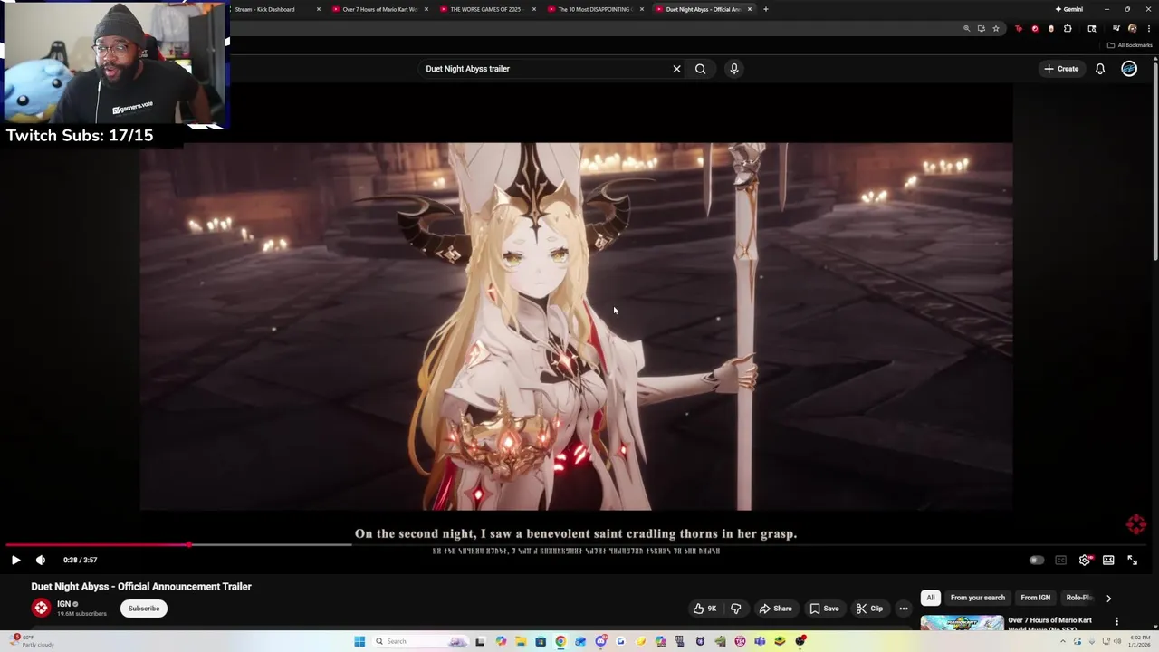Open a new browser tab
The width and height of the screenshot is (1159, 652).
pyautogui.click(x=766, y=9)
